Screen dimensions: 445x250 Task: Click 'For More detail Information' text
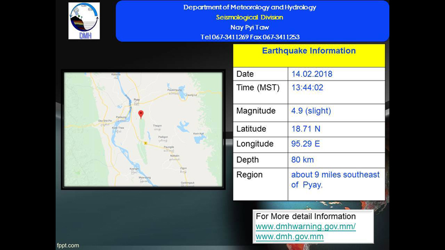pos(305,216)
